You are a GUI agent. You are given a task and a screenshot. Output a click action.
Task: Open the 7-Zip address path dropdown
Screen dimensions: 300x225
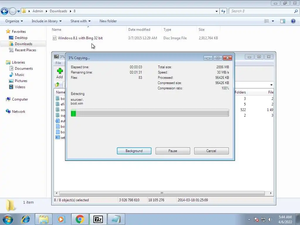pyautogui.click(x=271, y=85)
